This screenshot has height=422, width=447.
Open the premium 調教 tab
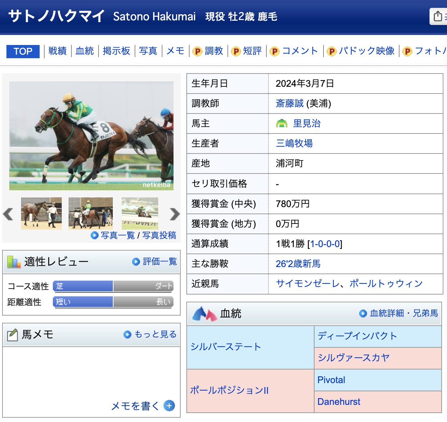coord(214,51)
